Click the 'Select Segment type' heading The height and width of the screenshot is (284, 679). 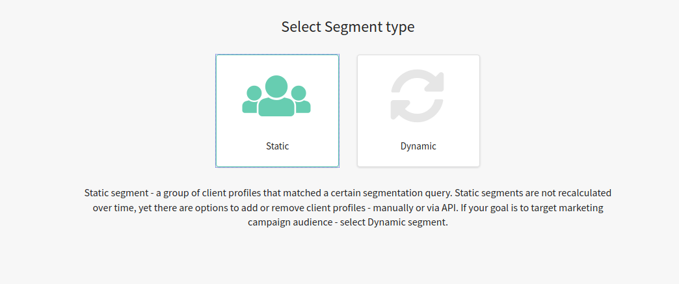(348, 27)
